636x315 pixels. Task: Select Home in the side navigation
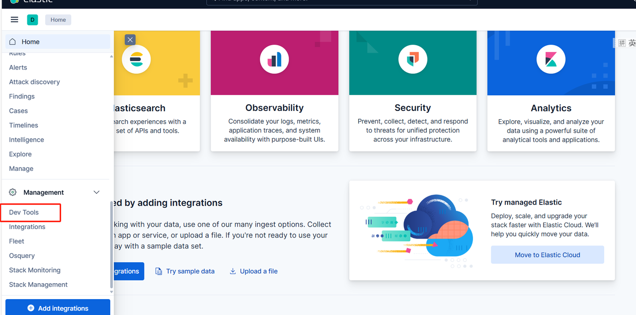click(x=58, y=42)
